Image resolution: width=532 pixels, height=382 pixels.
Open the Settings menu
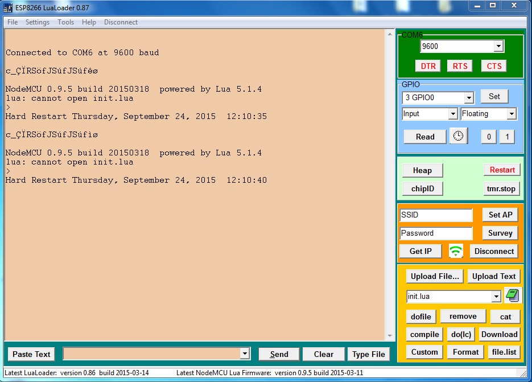tap(38, 22)
